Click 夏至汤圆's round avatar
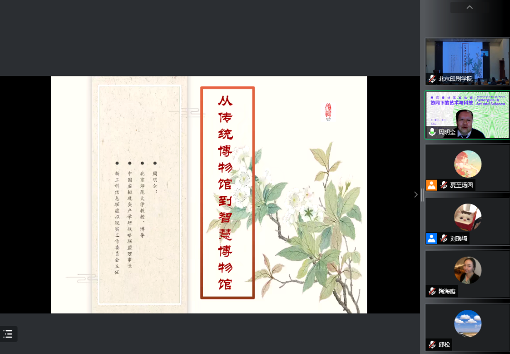Viewport: 510px width, 354px height. (468, 163)
